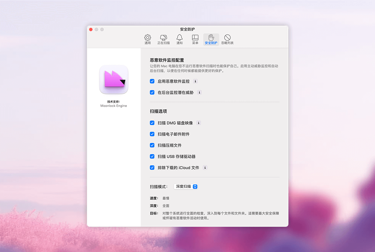375x252 pixels.
Task: Click the Moonlock Engine app logo
Action: (114, 80)
